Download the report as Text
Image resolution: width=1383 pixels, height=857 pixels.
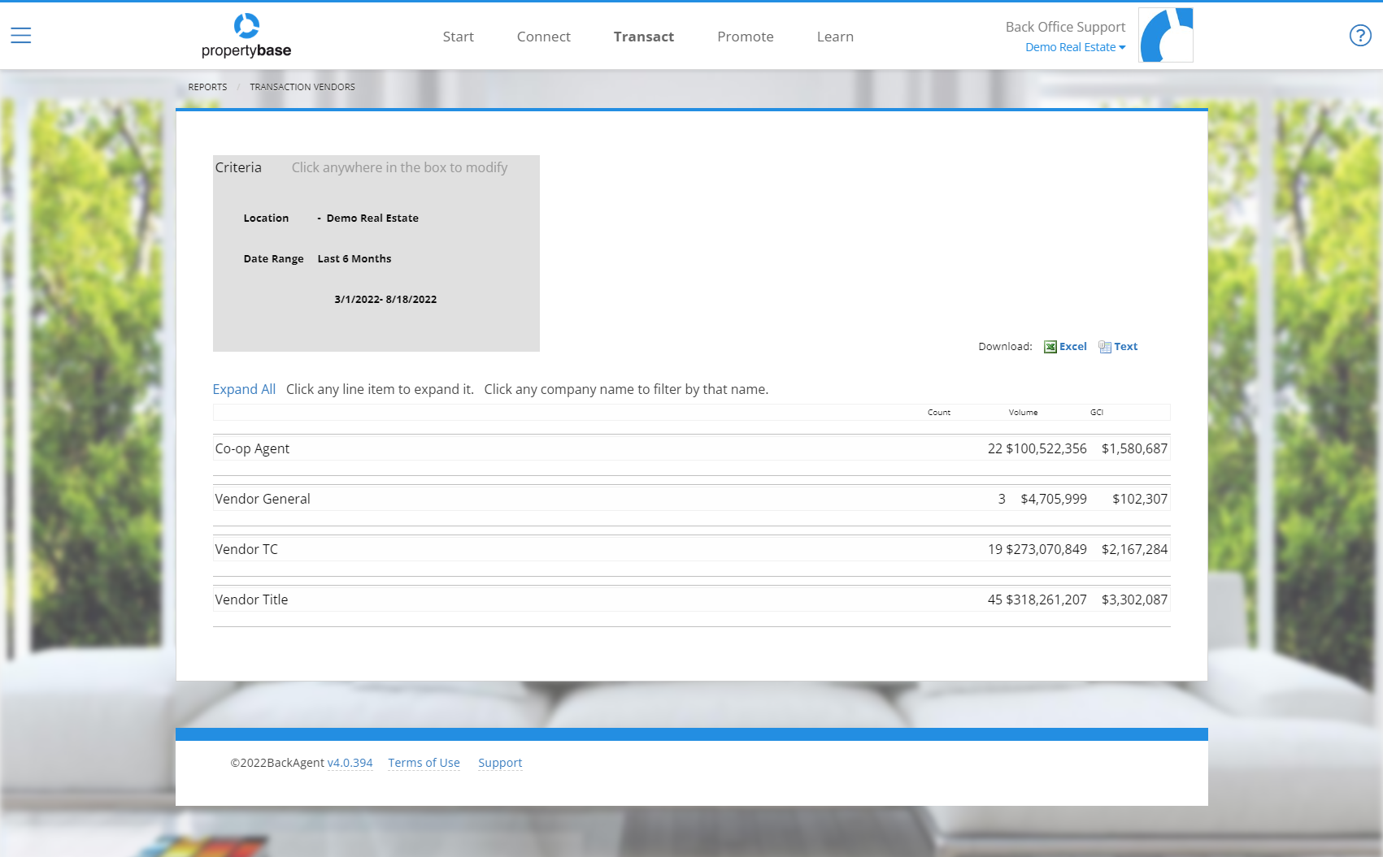pos(1126,346)
